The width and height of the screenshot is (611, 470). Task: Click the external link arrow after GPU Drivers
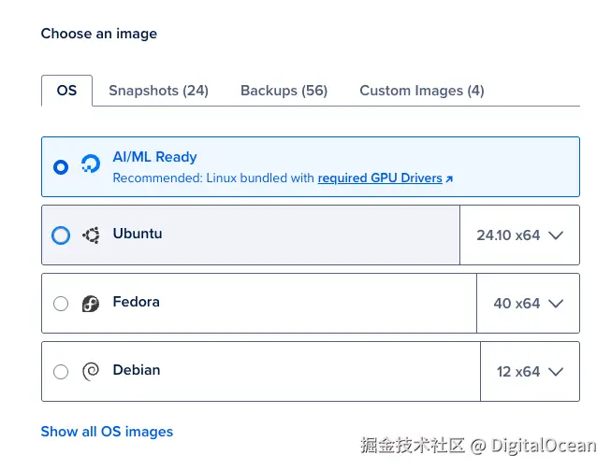[450, 178]
